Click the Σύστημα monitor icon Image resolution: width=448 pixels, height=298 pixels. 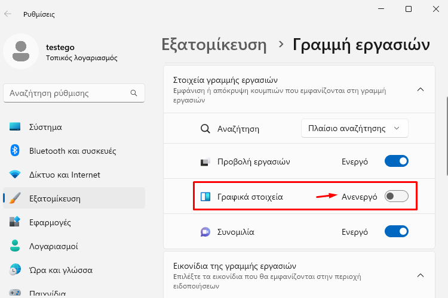point(15,126)
